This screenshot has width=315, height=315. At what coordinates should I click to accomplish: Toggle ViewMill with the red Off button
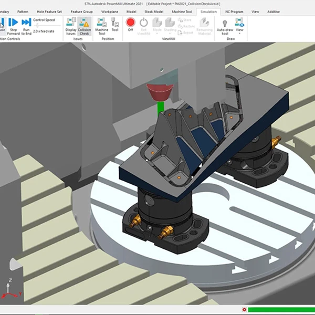coord(130,25)
